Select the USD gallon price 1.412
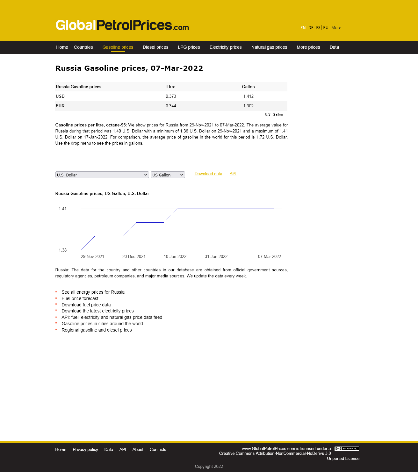The image size is (418, 472). coord(249,96)
